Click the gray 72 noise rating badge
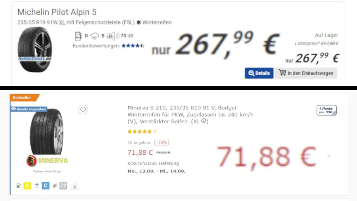This screenshot has width=357, height=201. [x=63, y=185]
